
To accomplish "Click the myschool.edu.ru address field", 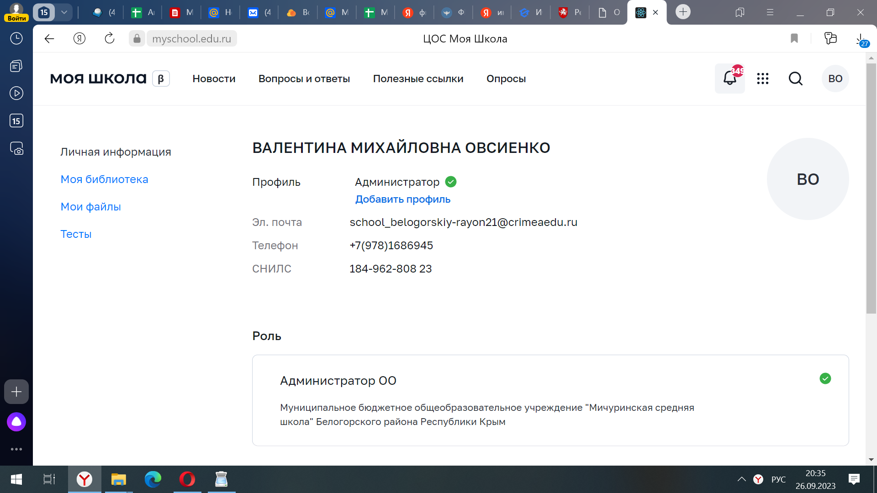I will 192,39.
